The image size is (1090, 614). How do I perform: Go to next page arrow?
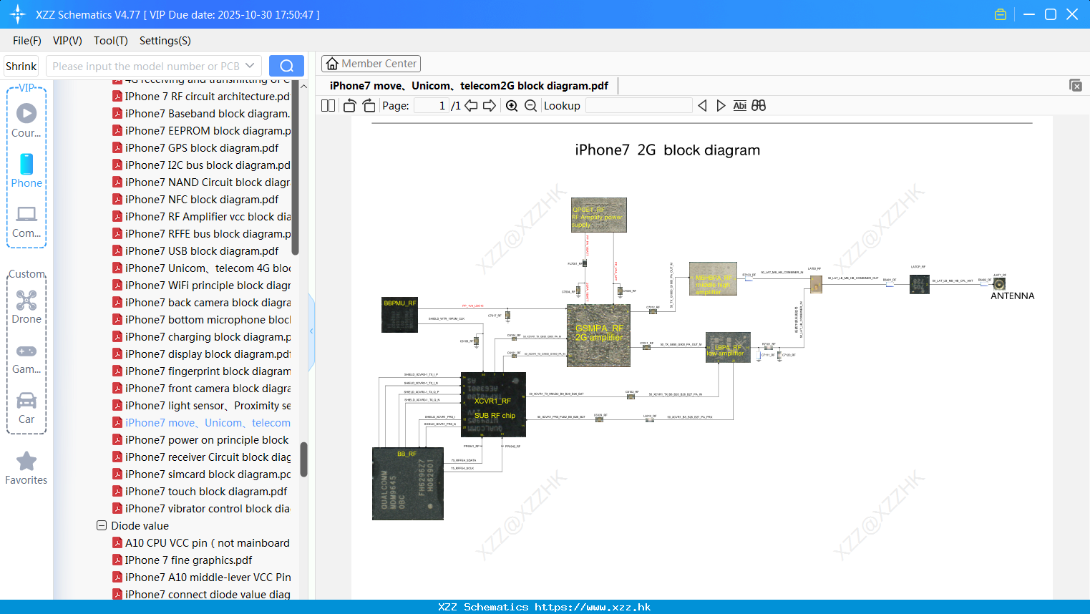(x=490, y=105)
